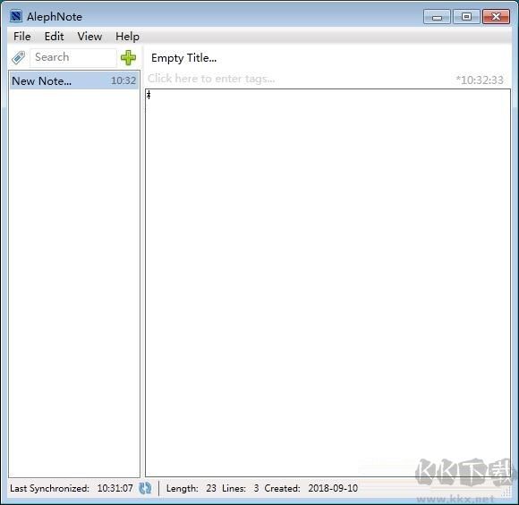This screenshot has width=519, height=505.
Task: Click the tag filter icon beside Search
Action: [x=18, y=57]
